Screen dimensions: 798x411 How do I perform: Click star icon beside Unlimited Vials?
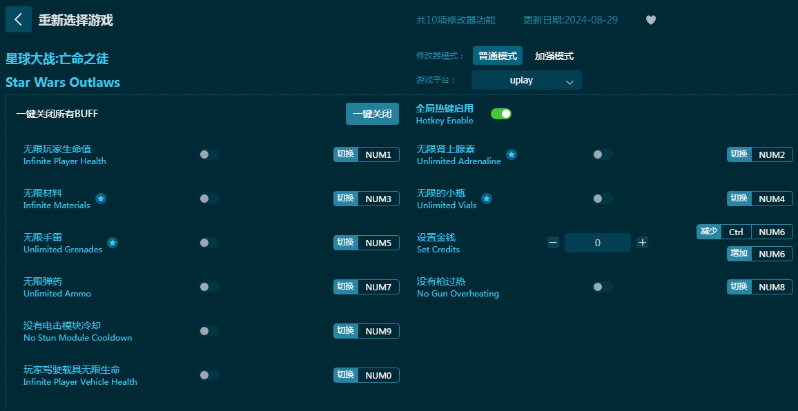click(487, 199)
